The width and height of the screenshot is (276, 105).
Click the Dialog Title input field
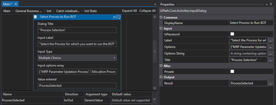[77, 30]
